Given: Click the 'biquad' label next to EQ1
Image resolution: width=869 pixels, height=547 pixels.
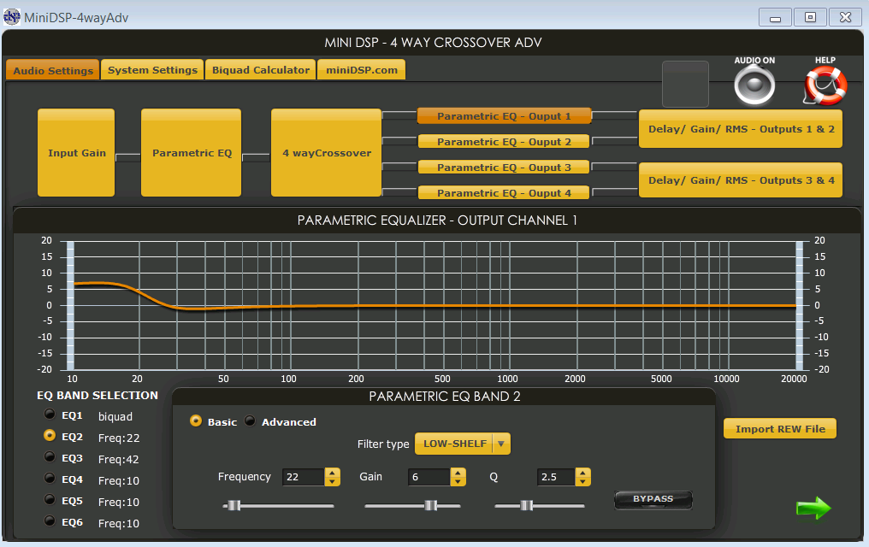Looking at the screenshot, I should tap(115, 416).
